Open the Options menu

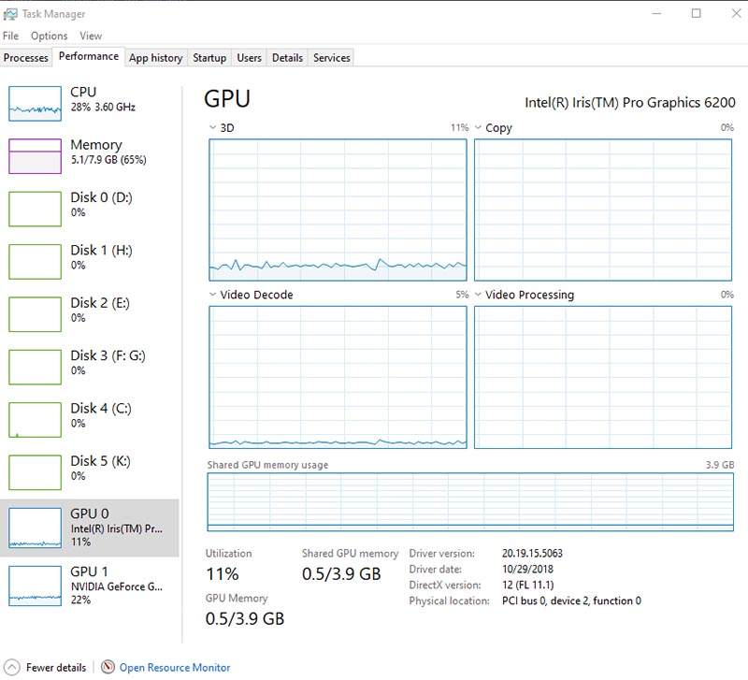(50, 36)
